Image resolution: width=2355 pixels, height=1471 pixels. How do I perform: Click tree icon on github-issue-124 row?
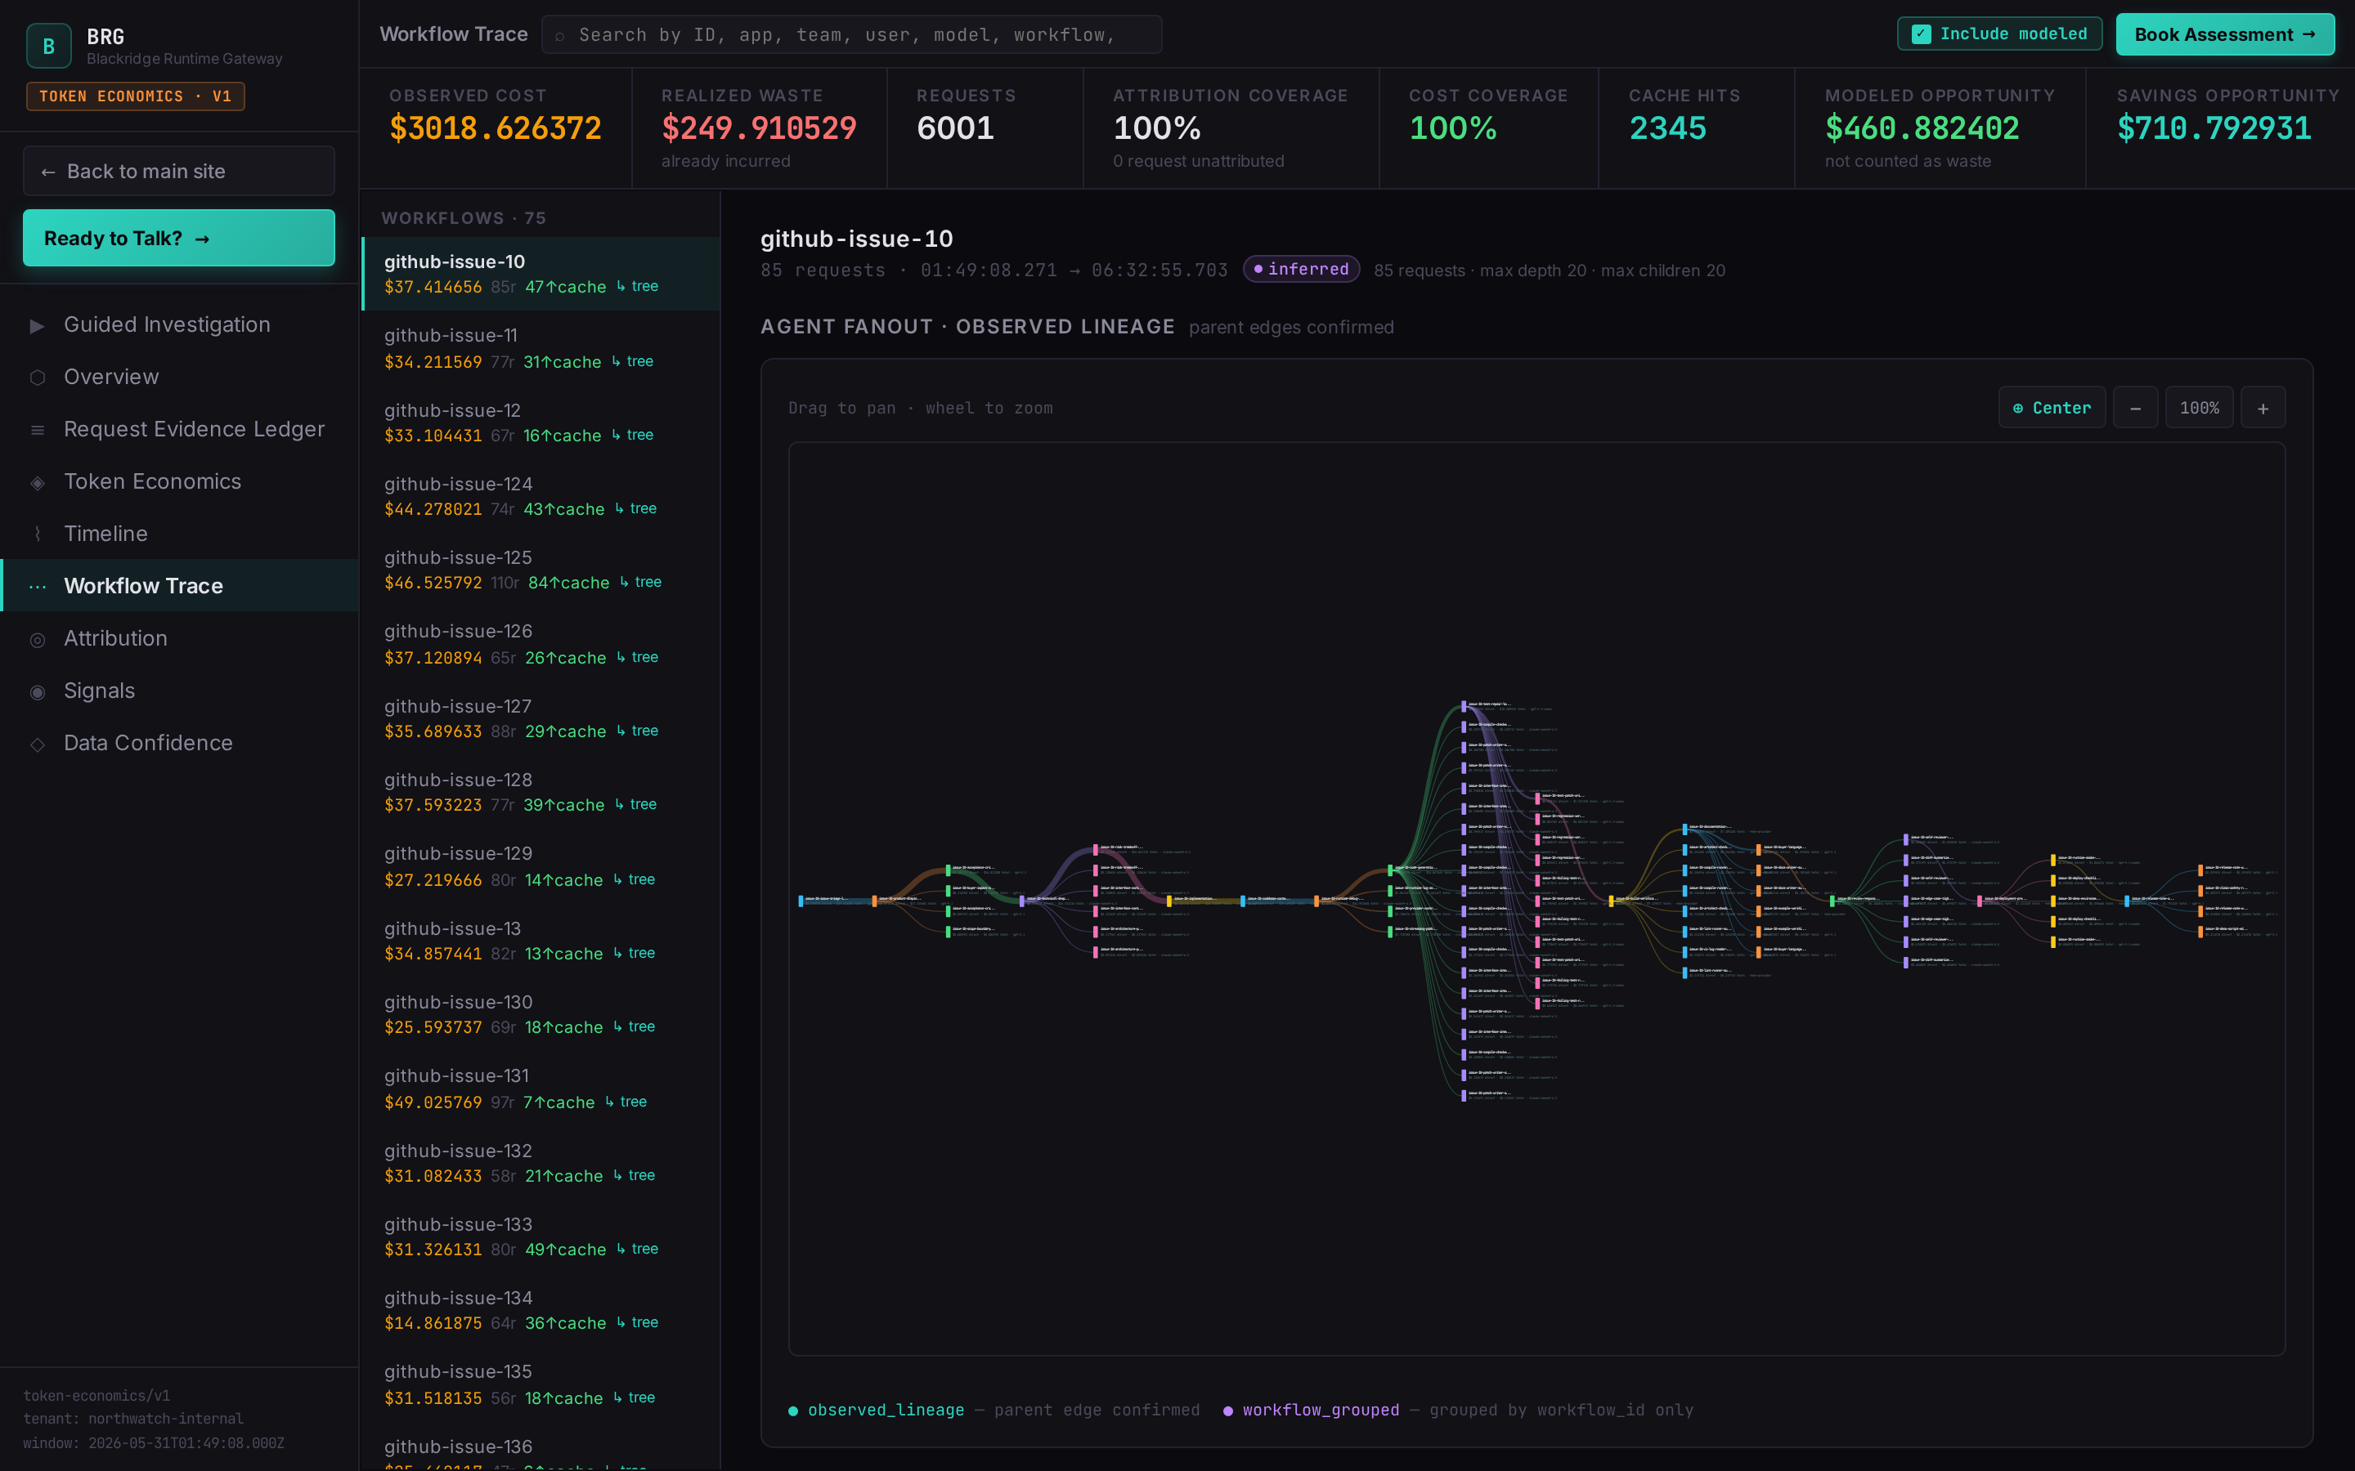tap(619, 507)
